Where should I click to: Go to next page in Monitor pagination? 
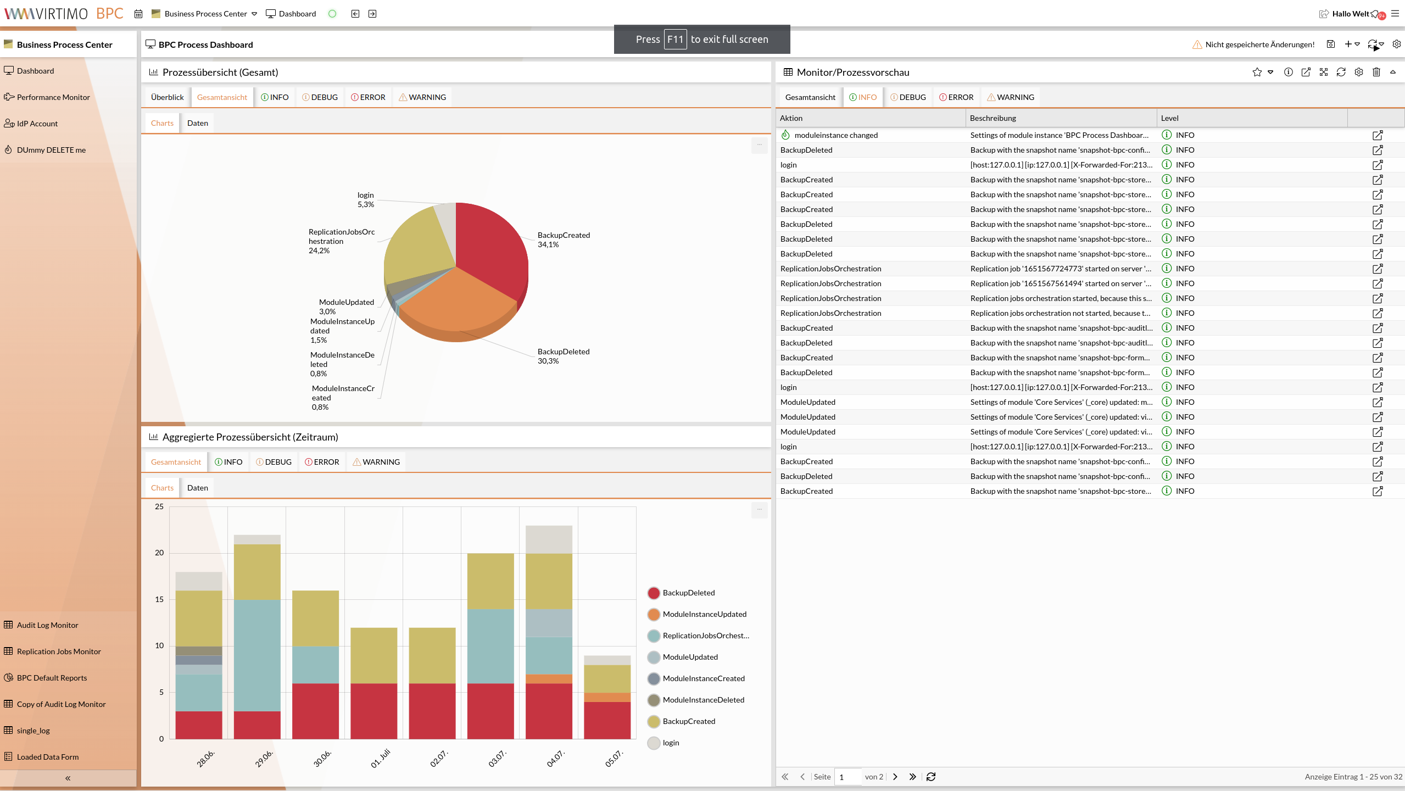[895, 777]
